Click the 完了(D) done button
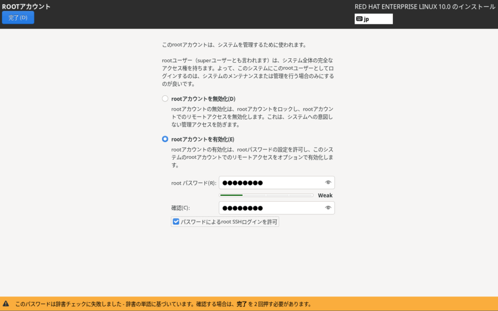Viewport: 498px width, 311px height. (18, 17)
